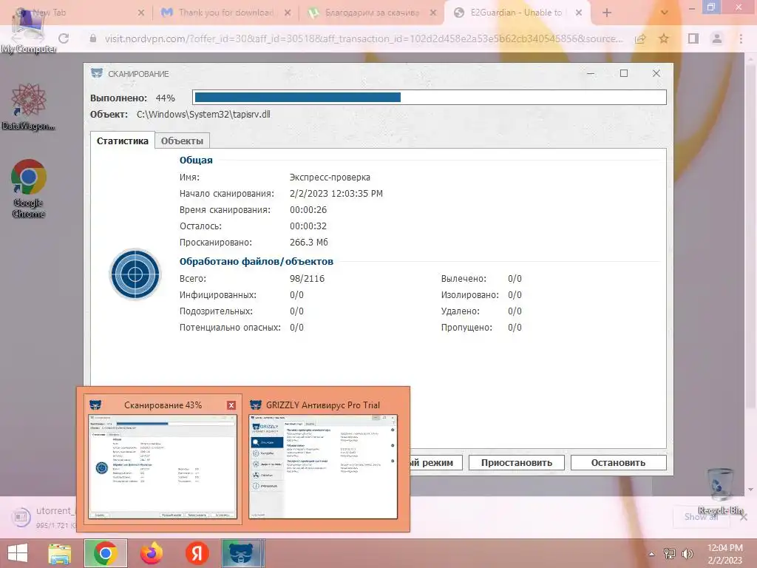
Task: Close the Chrome downloads bar
Action: coord(744,517)
